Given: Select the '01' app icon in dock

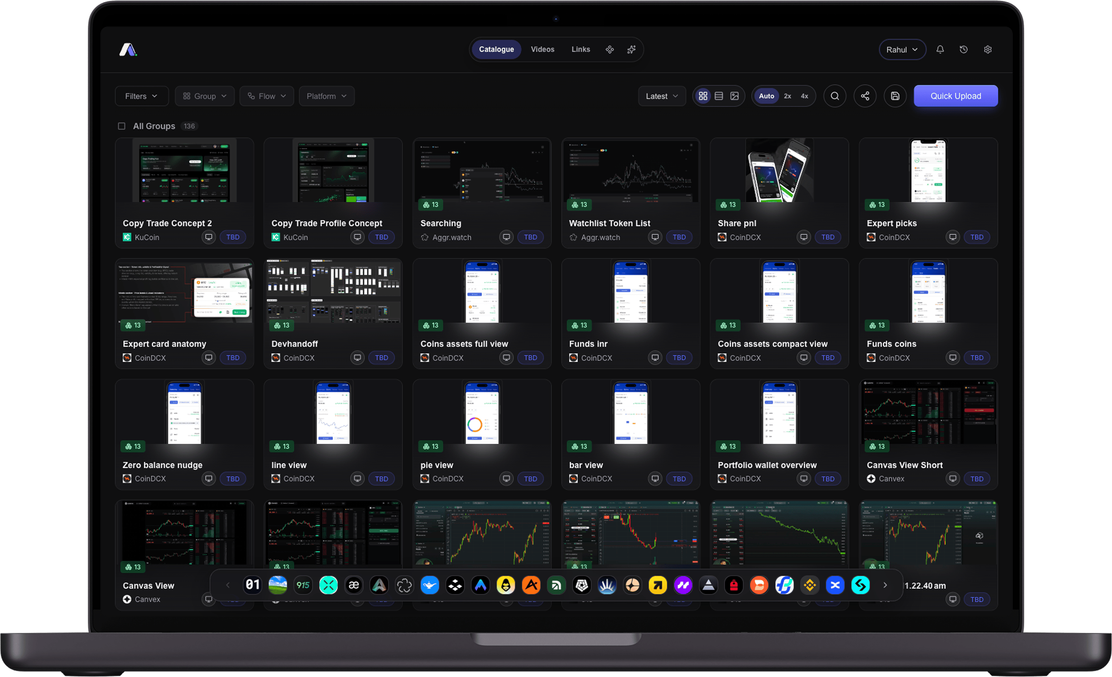Looking at the screenshot, I should click(x=252, y=585).
